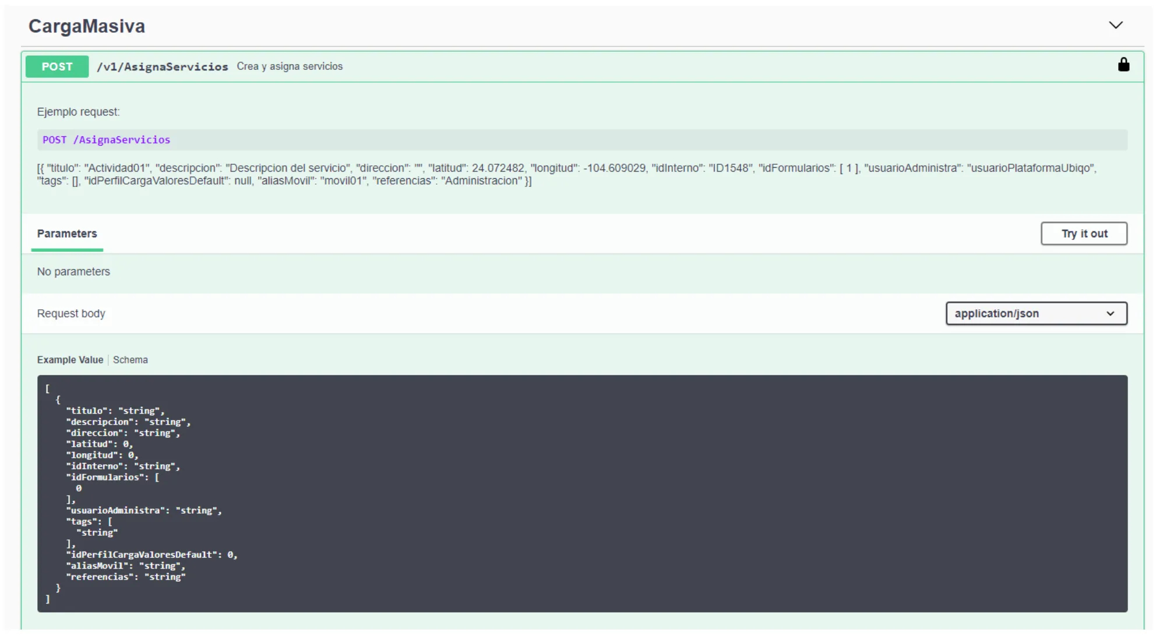The width and height of the screenshot is (1156, 643).
Task: Click the "referencias": "string" line
Action: click(126, 577)
